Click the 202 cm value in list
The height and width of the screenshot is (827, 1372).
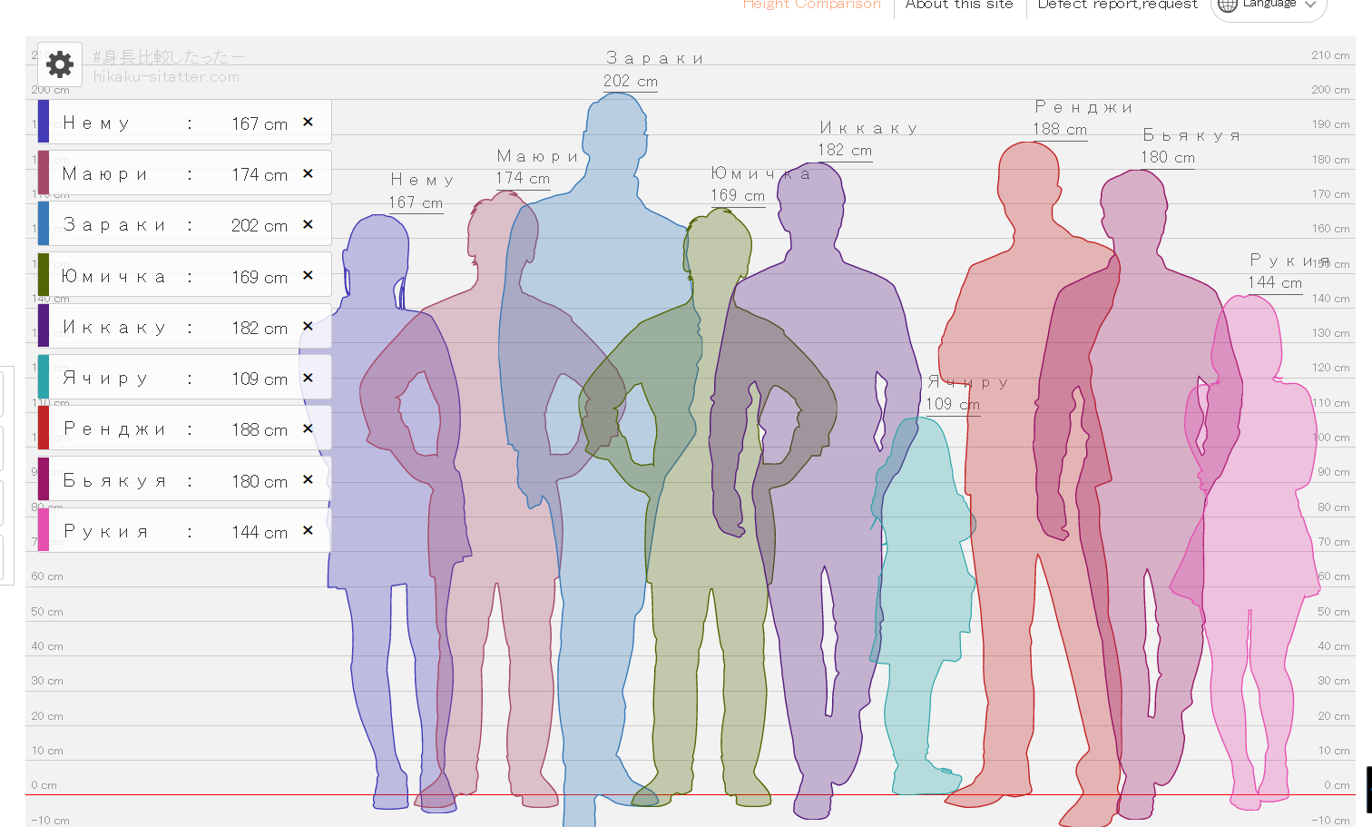point(260,225)
